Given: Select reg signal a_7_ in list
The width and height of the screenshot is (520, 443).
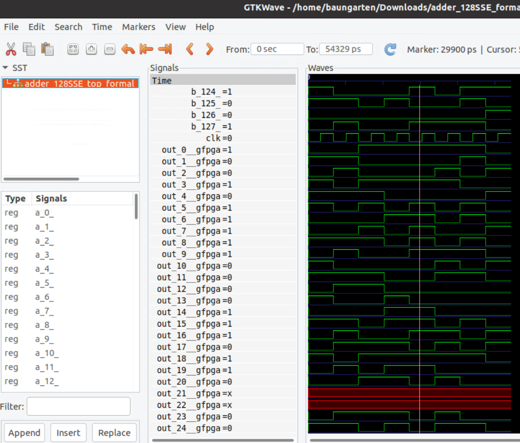Looking at the screenshot, I should pyautogui.click(x=68, y=311).
